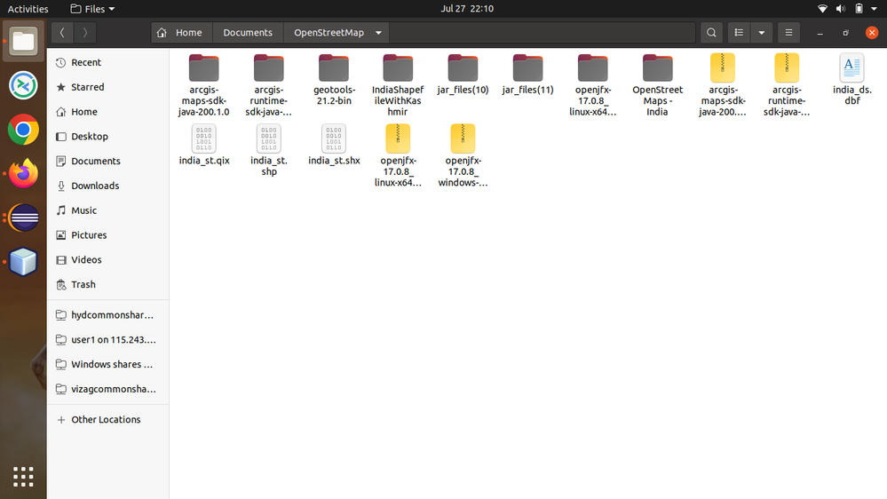
Task: Click the search magnifier icon
Action: tap(711, 33)
